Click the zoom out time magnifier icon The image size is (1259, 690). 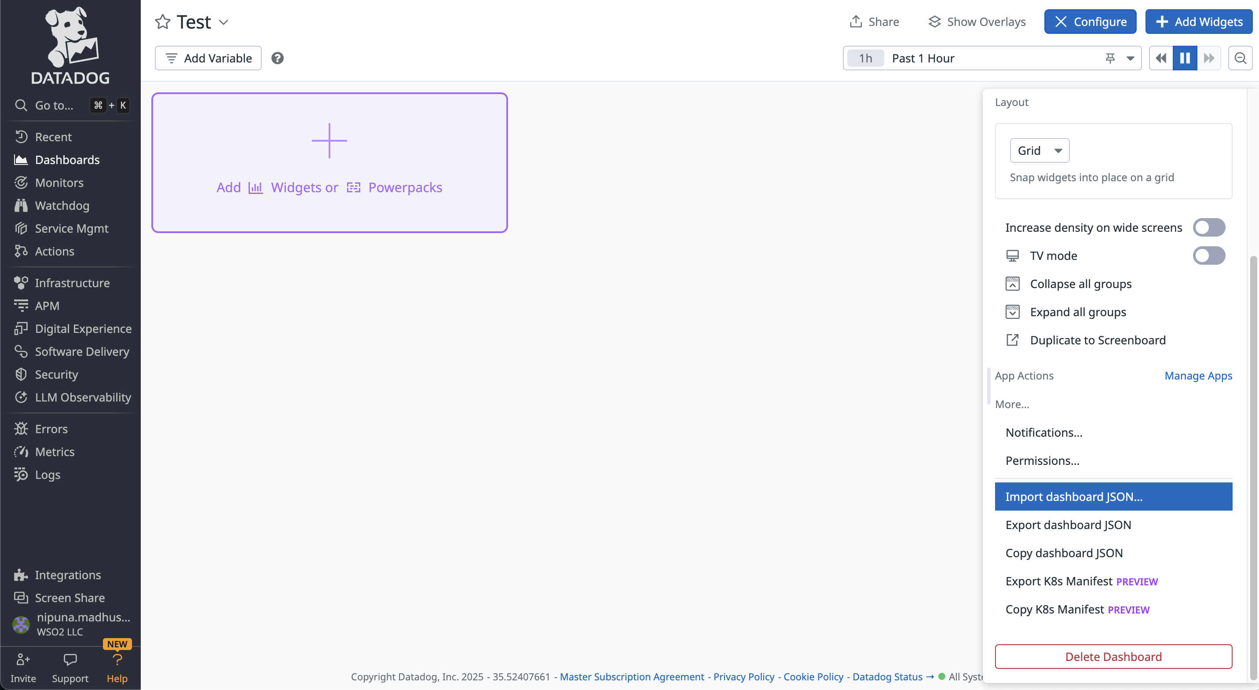point(1240,58)
